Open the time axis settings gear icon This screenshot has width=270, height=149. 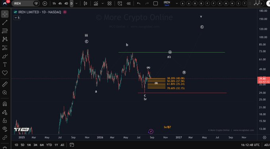point(264,137)
